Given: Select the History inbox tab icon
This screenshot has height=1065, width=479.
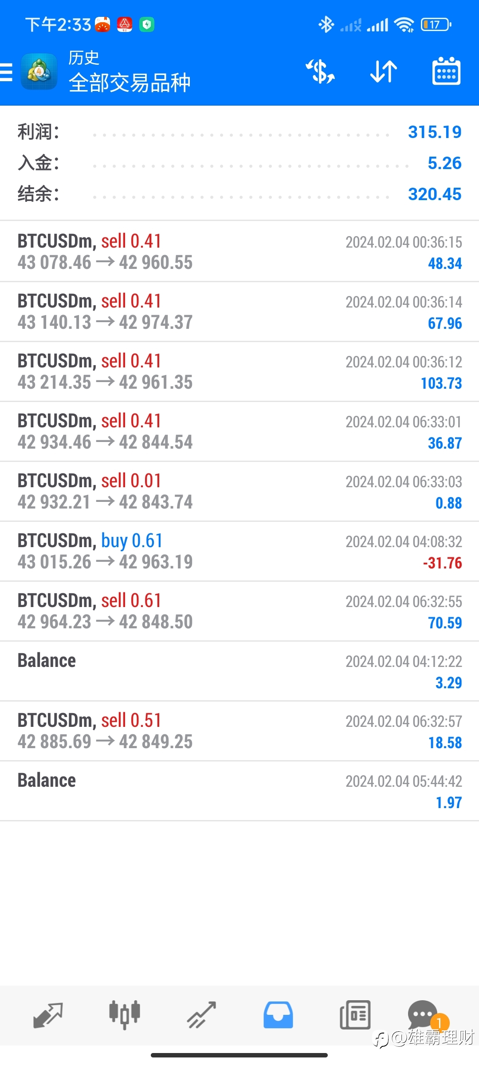Looking at the screenshot, I should coord(278,1015).
